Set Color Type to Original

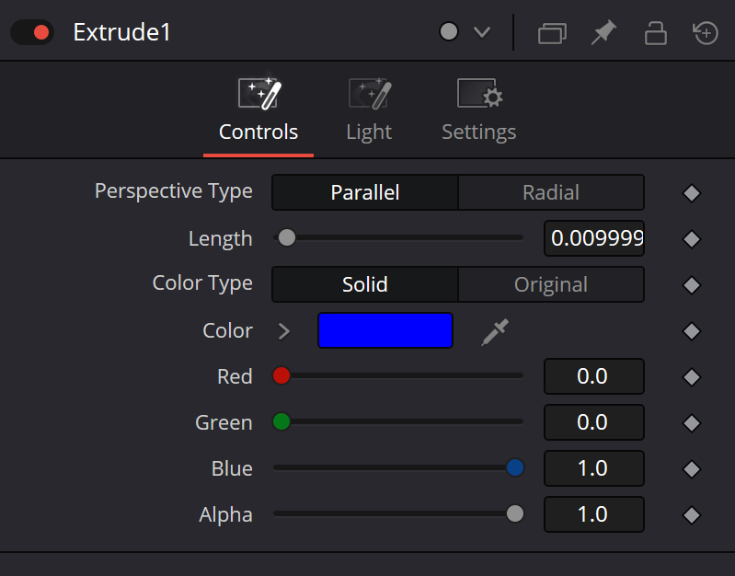point(551,284)
